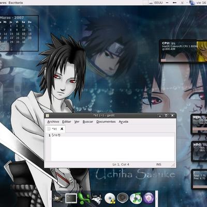Open the Ver menu in gedit
207x207 pixels.
coord(77,122)
